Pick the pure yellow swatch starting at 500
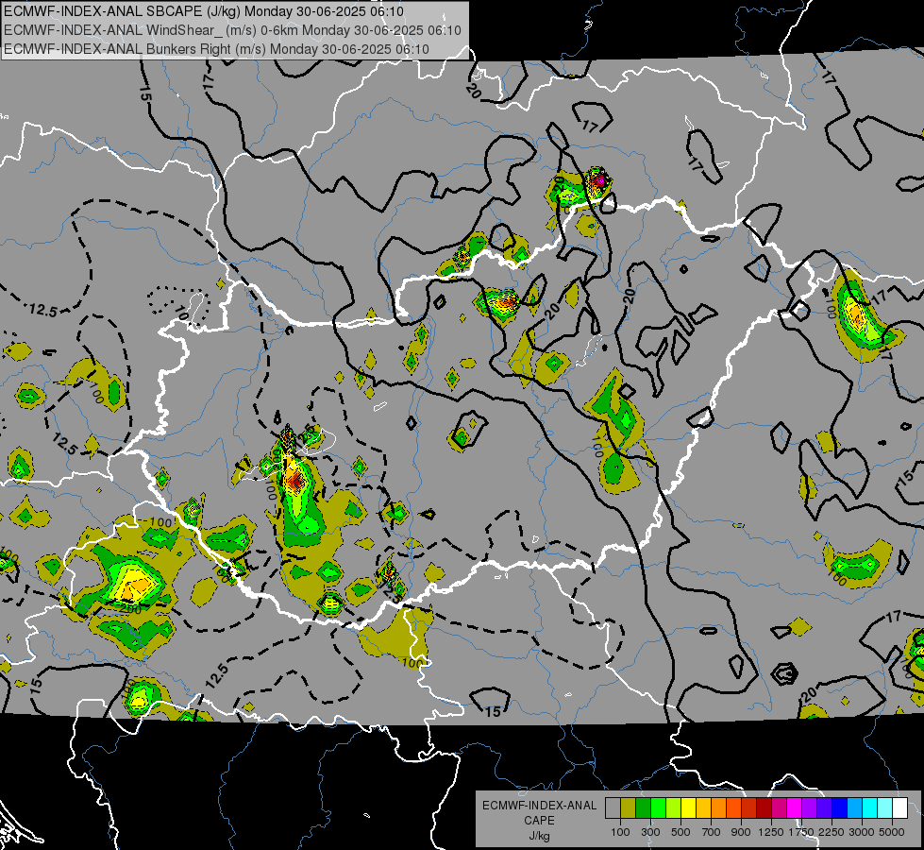The height and width of the screenshot is (850, 924). [688, 807]
